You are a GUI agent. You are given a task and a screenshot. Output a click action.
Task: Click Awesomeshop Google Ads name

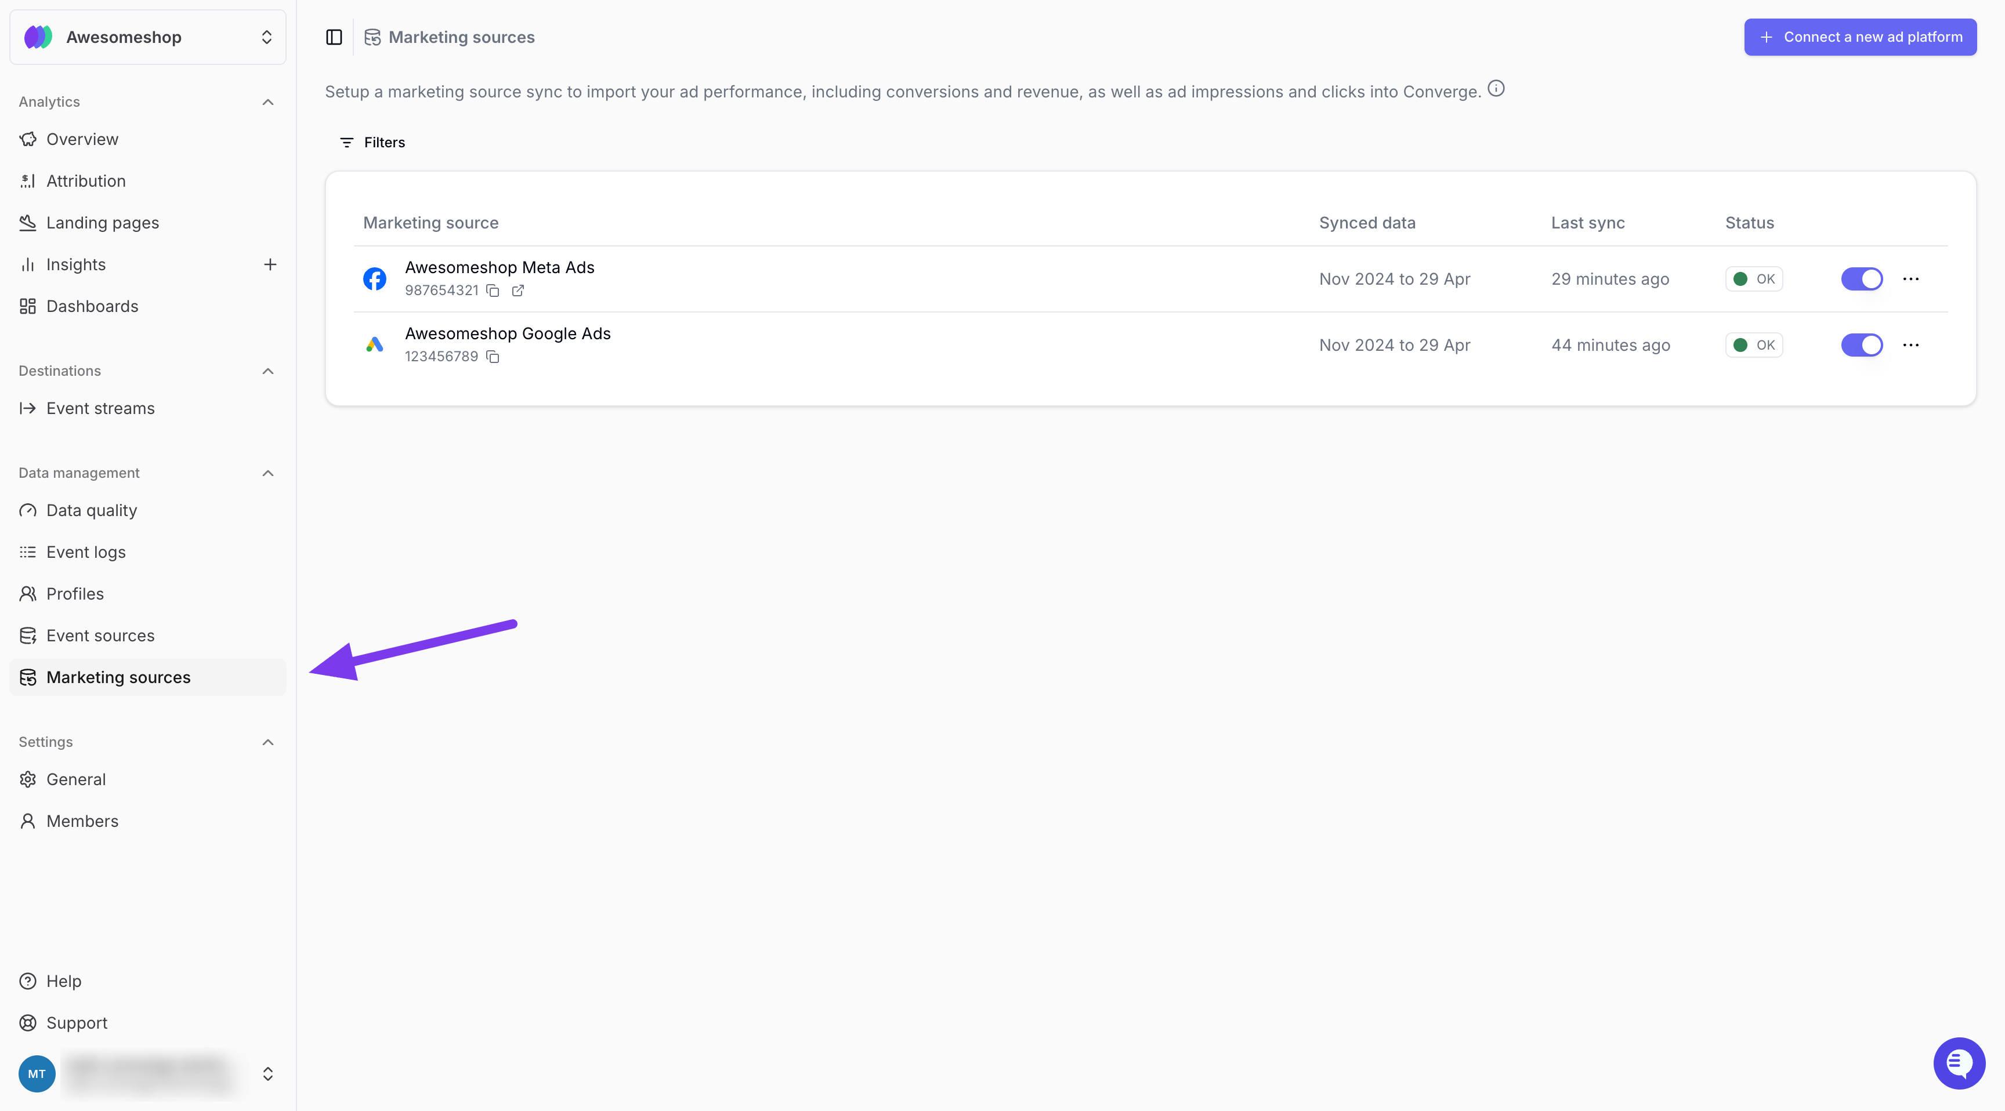pos(508,334)
